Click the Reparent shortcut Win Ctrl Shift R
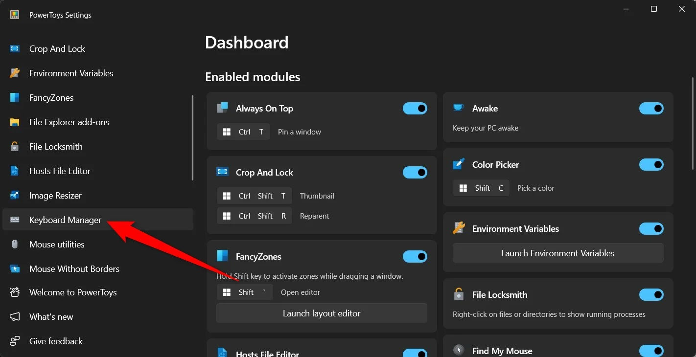 point(254,216)
